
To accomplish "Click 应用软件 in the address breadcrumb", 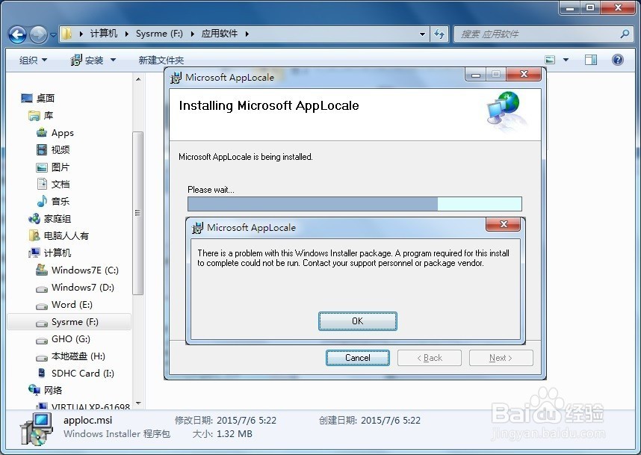I will (x=220, y=34).
